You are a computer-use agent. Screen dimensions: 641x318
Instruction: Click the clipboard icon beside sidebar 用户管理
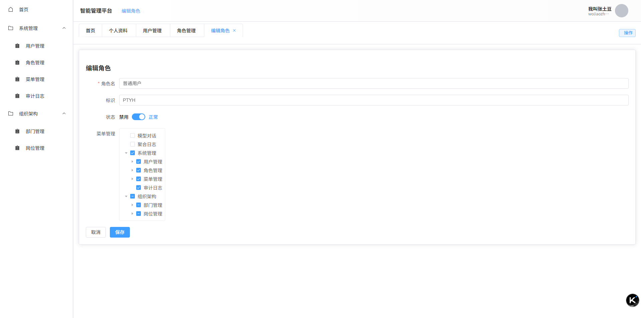tap(17, 46)
